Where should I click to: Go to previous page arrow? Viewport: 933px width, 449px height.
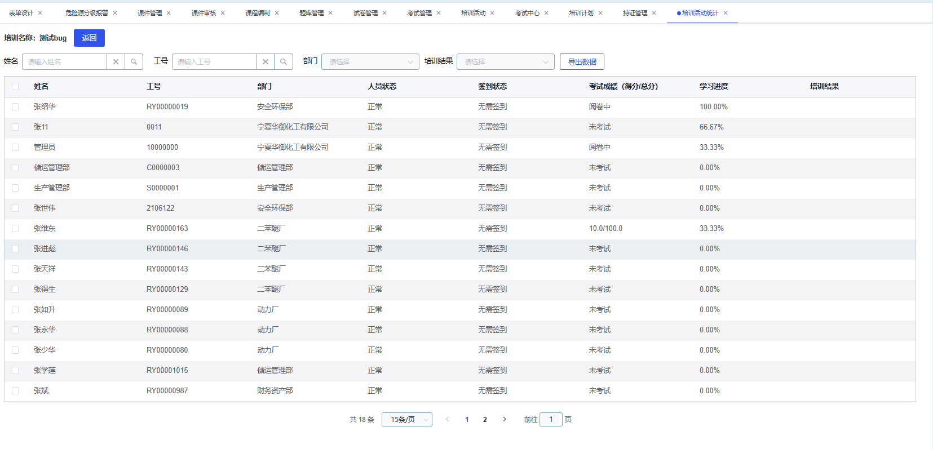[x=447, y=419]
